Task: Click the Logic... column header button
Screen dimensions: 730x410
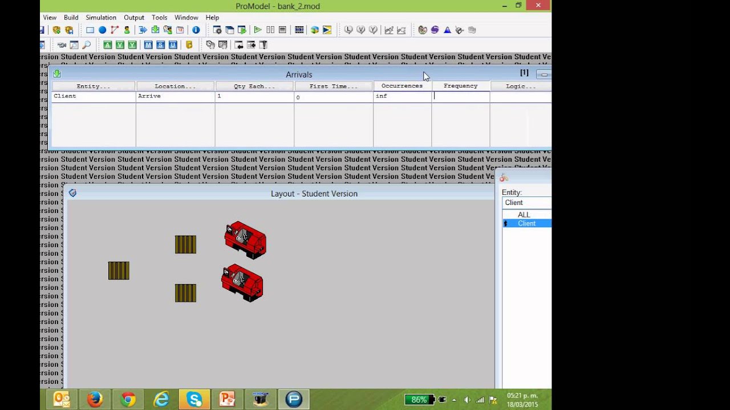Action: (521, 86)
